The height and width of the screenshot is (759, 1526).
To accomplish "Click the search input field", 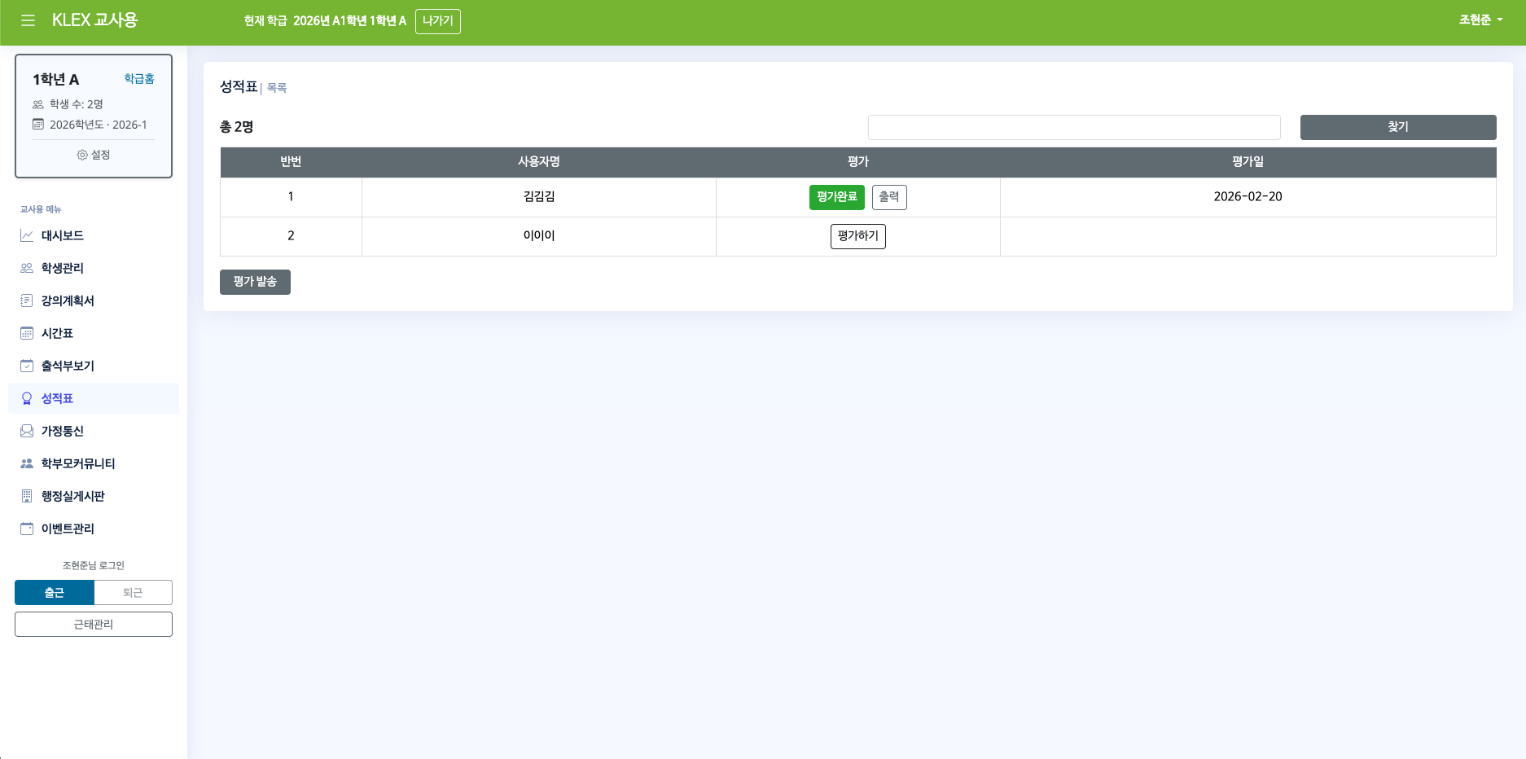I will pyautogui.click(x=1074, y=127).
